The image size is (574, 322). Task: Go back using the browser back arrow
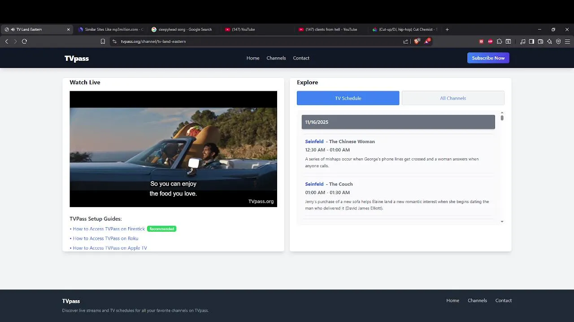(7, 41)
